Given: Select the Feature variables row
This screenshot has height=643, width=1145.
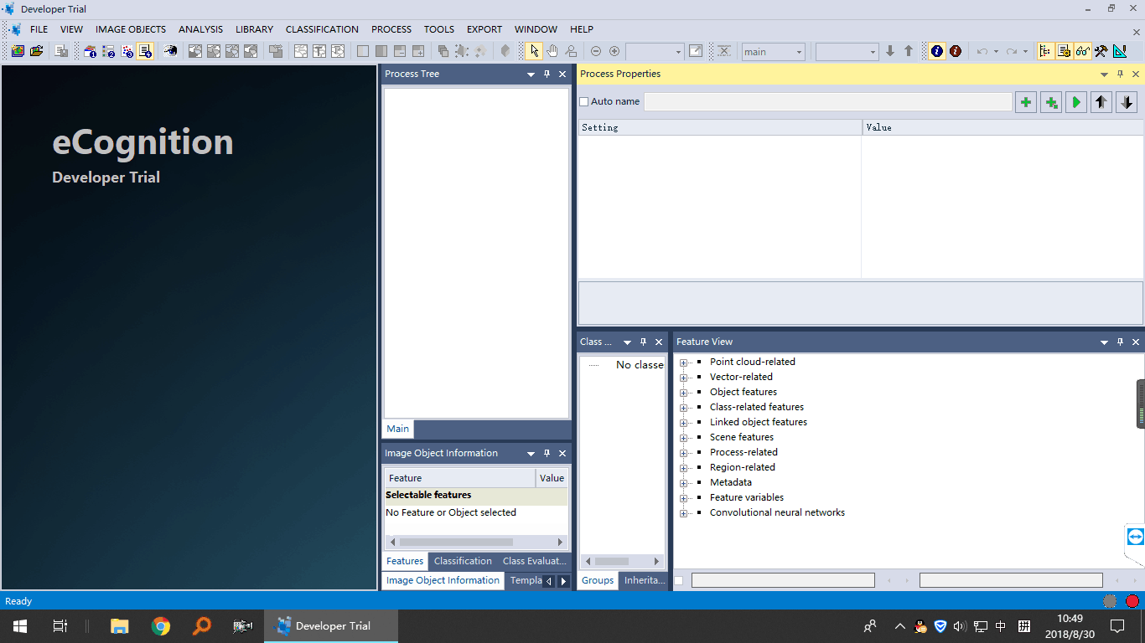Looking at the screenshot, I should click(747, 498).
